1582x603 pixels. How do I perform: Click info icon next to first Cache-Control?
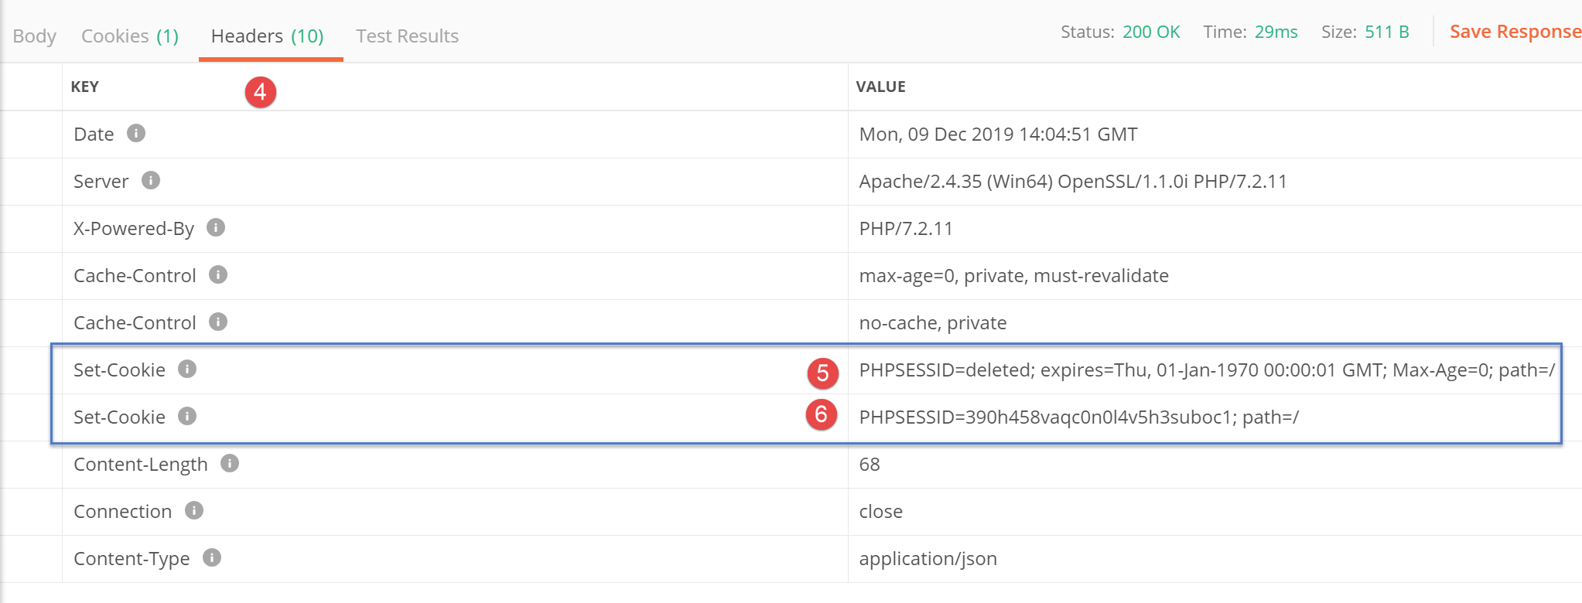(218, 274)
